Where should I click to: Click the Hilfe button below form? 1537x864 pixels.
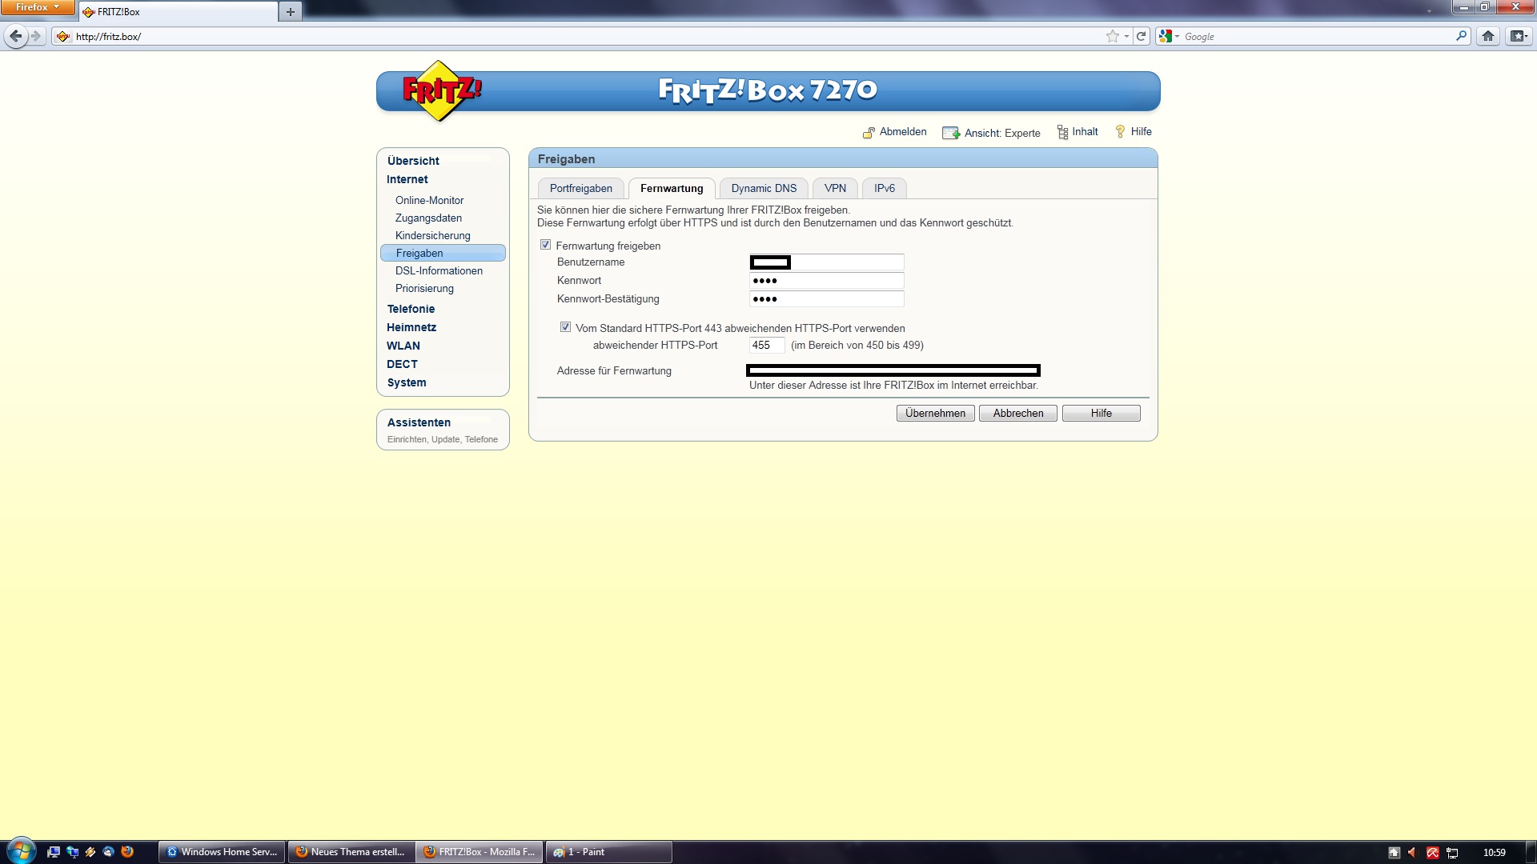1101,413
